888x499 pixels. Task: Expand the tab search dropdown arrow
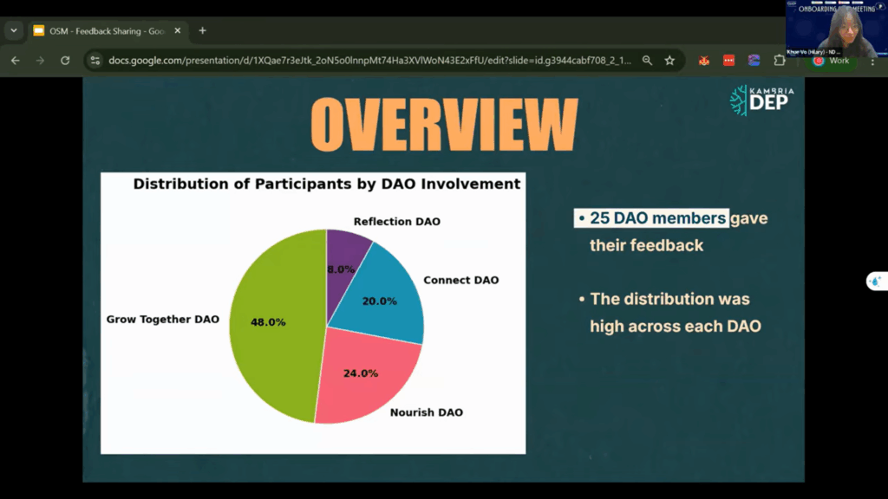click(14, 30)
